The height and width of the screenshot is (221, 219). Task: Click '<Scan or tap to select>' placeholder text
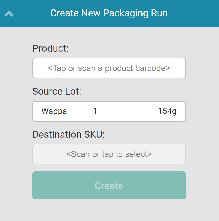coord(109,154)
